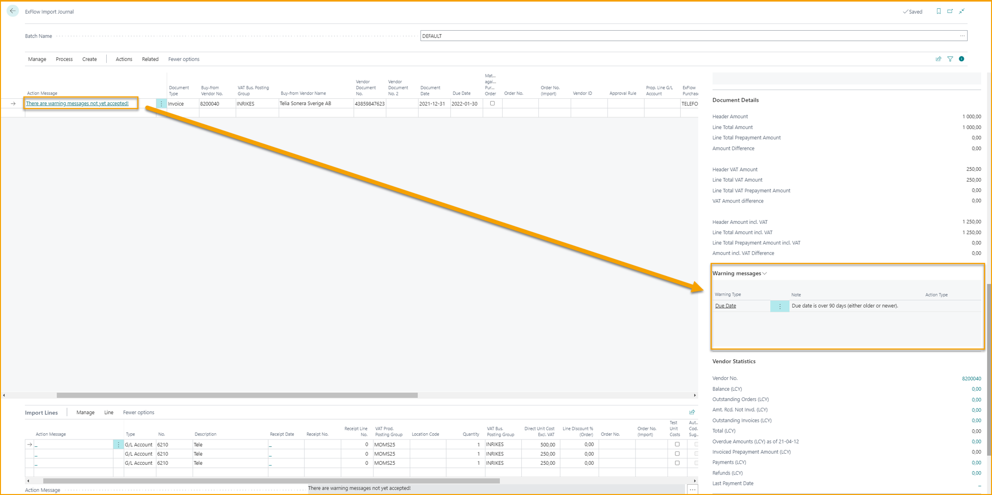992x495 pixels.
Task: Open the Related menu
Action: [150, 59]
